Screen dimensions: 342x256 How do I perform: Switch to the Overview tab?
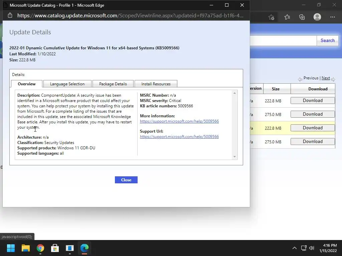point(27,84)
